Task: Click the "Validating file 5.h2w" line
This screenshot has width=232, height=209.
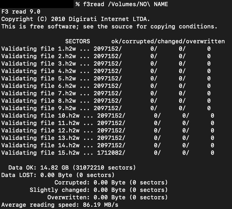Action: click(x=39, y=78)
